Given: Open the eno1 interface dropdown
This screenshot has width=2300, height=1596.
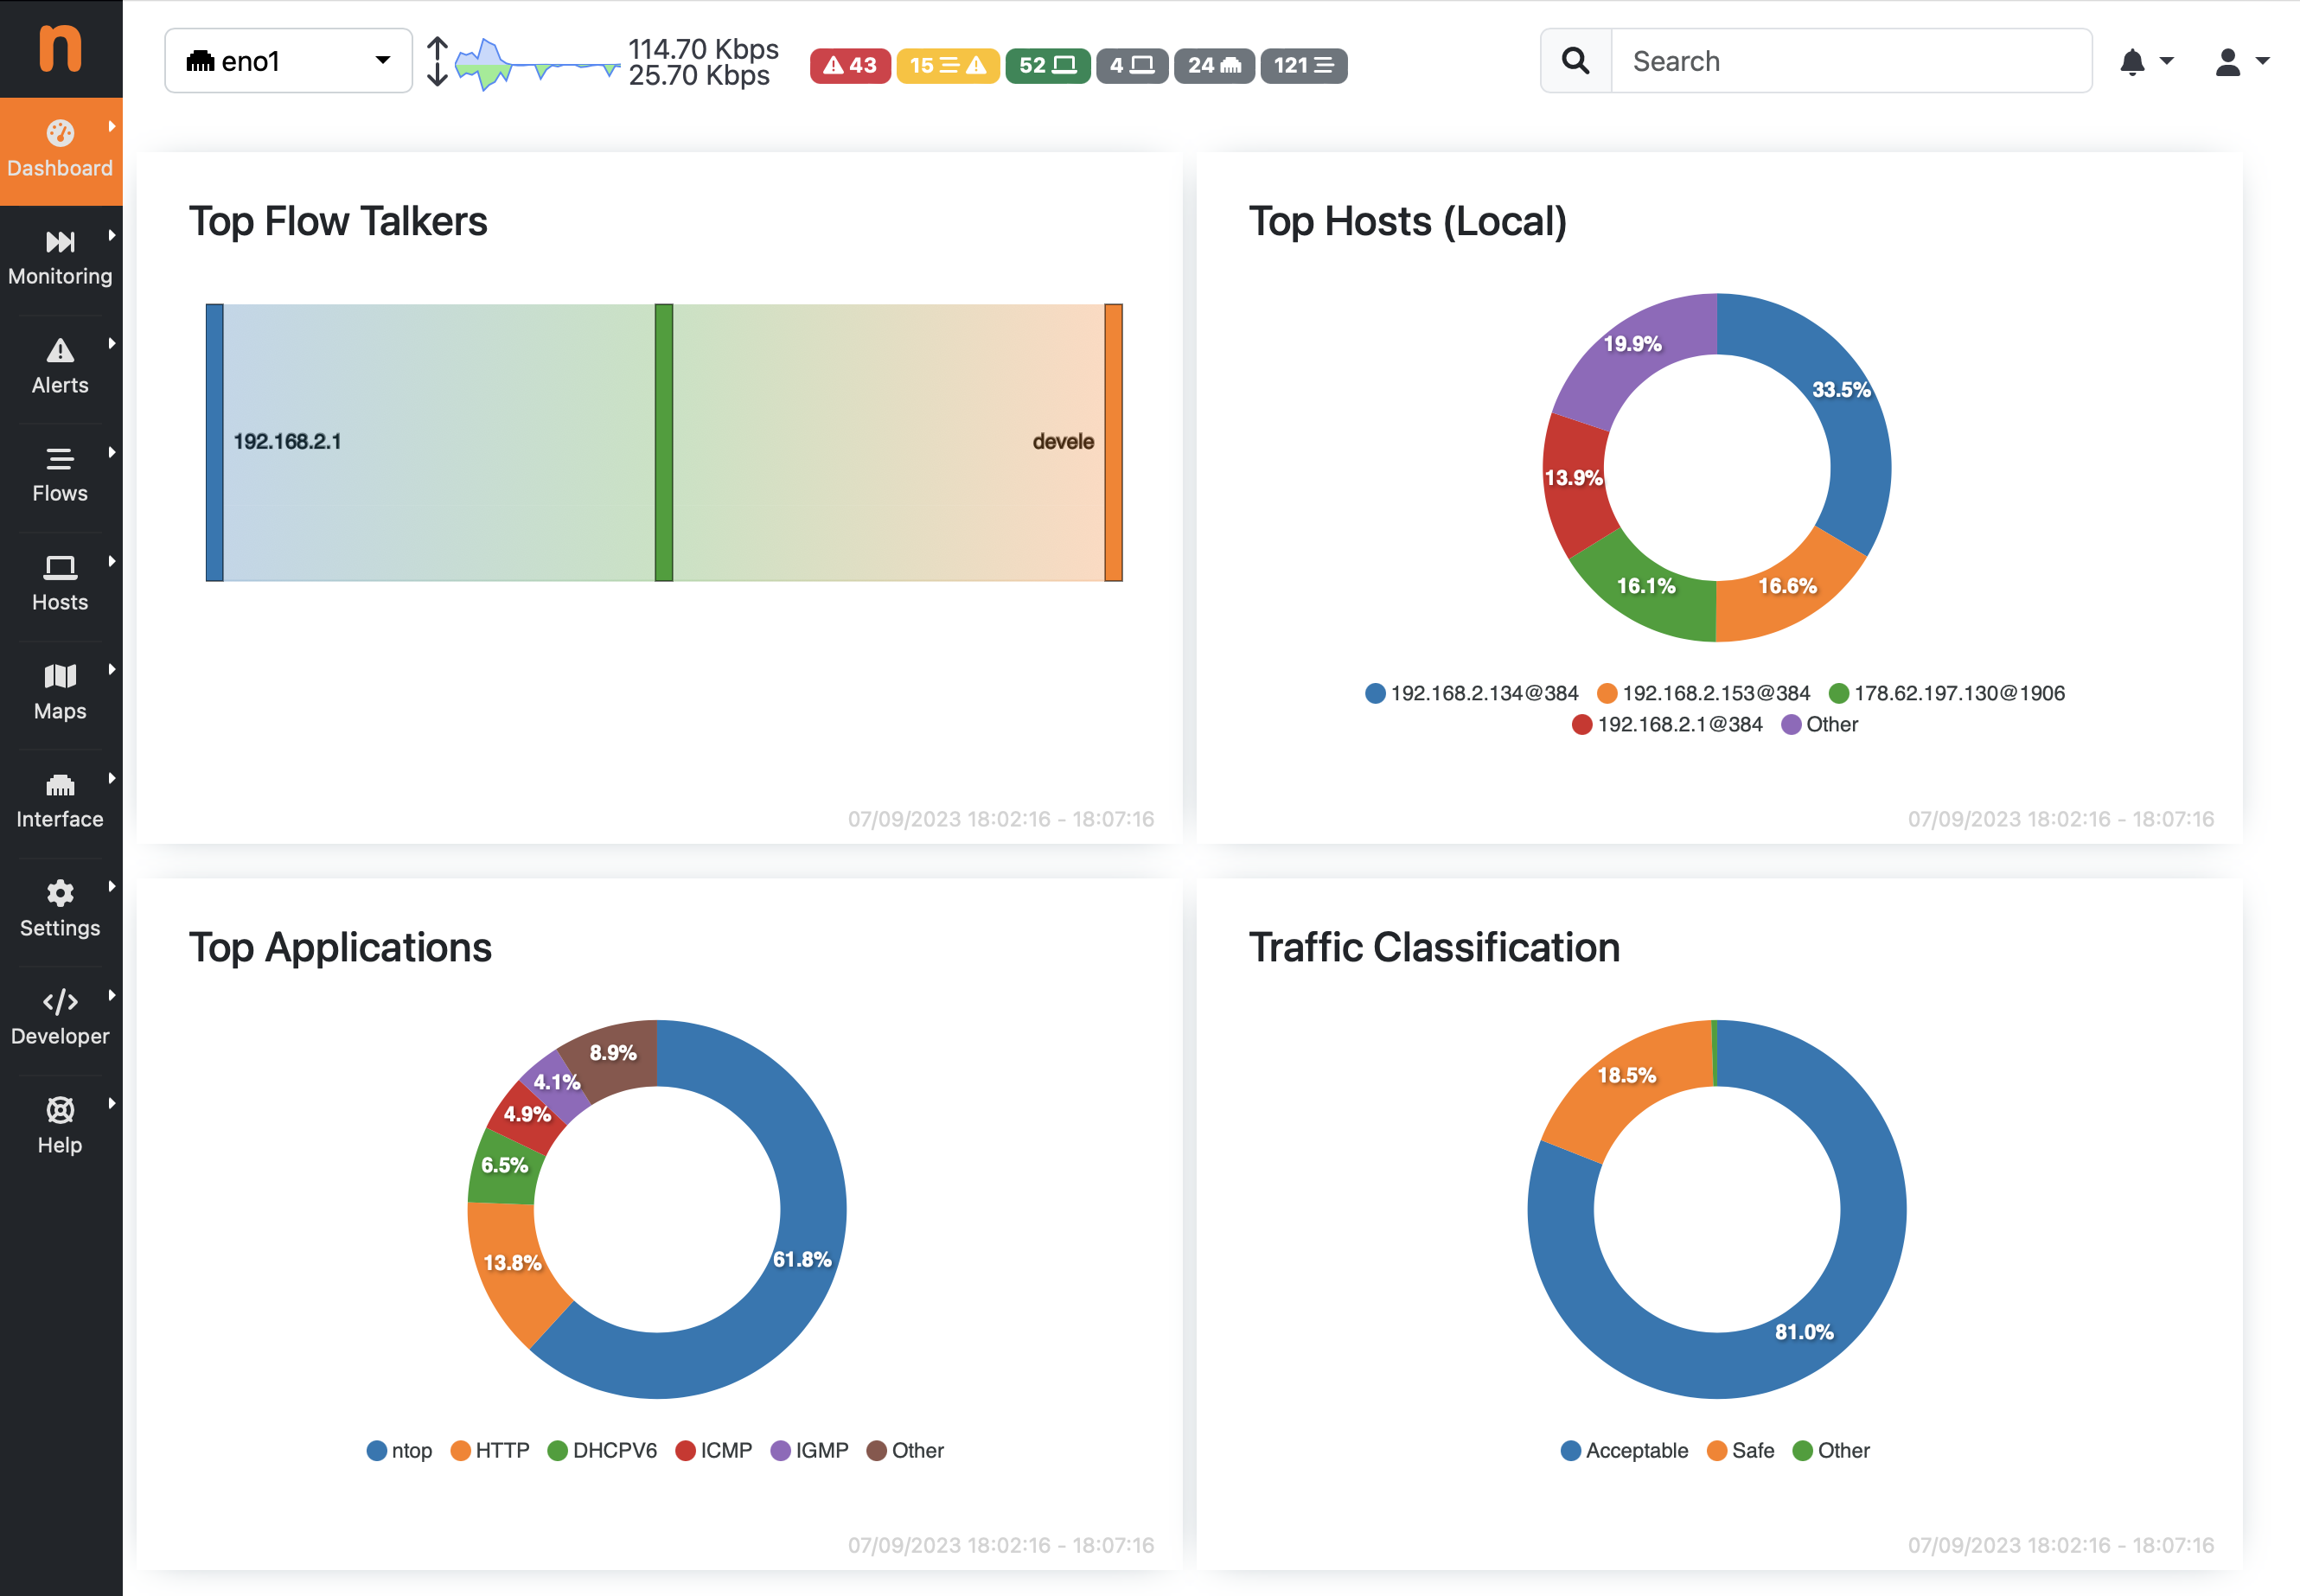Looking at the screenshot, I should (284, 61).
